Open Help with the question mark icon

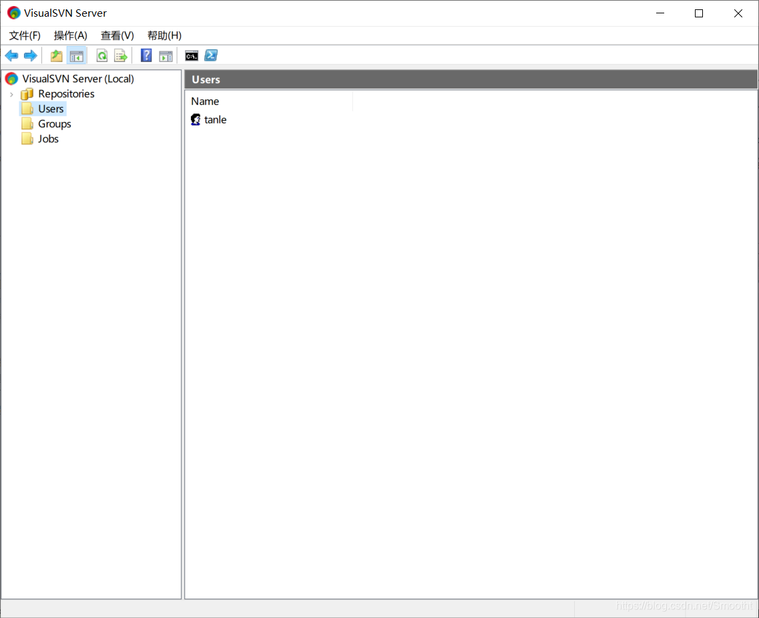(146, 55)
